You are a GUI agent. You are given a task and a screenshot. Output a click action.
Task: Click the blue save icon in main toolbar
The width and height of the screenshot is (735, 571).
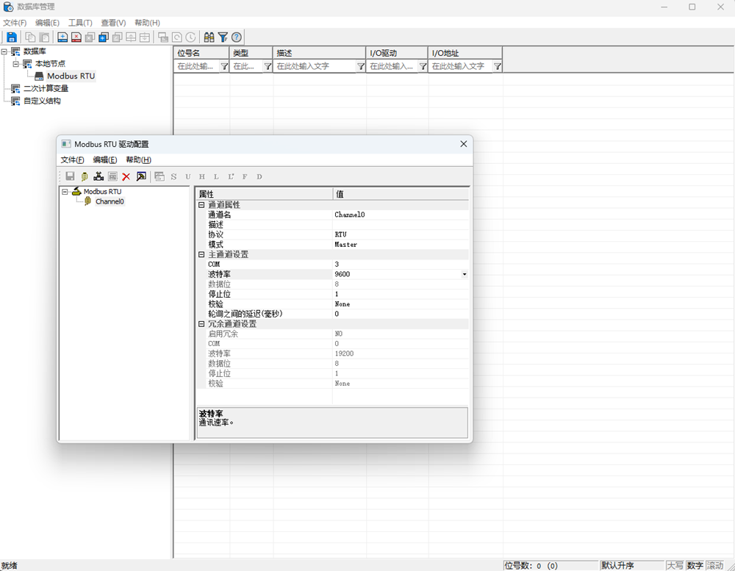click(x=12, y=37)
